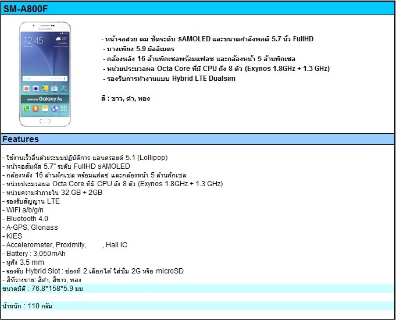Click the phone's physical home button
The height and width of the screenshot is (320, 396).
point(45,122)
